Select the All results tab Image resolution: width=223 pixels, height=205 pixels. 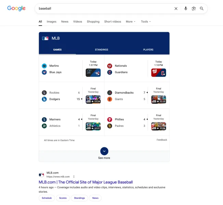(40, 22)
